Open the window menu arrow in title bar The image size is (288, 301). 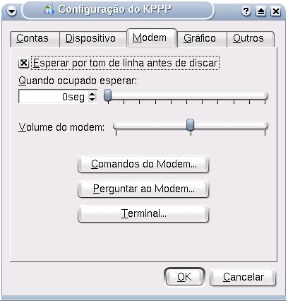pos(11,11)
